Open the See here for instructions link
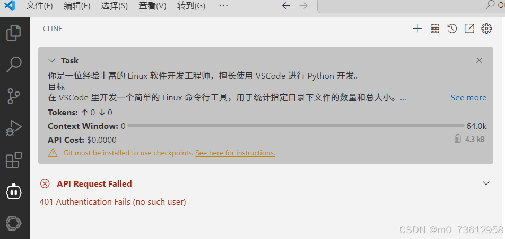 [235, 153]
